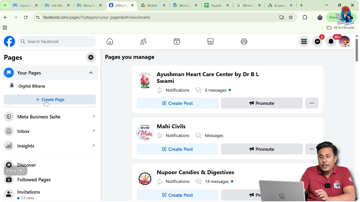Open Notifications for Ayushman Heart Care
360x202 pixels.
tap(174, 90)
